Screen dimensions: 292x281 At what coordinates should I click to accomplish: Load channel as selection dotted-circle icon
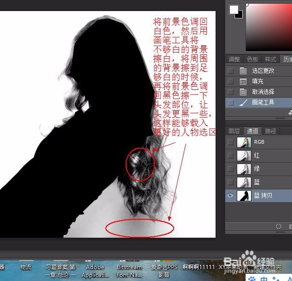click(x=278, y=226)
